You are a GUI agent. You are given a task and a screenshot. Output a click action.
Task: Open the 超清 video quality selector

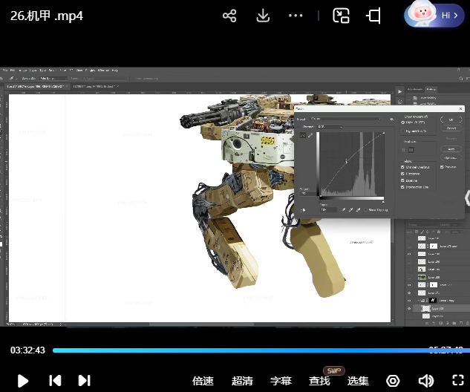242,381
